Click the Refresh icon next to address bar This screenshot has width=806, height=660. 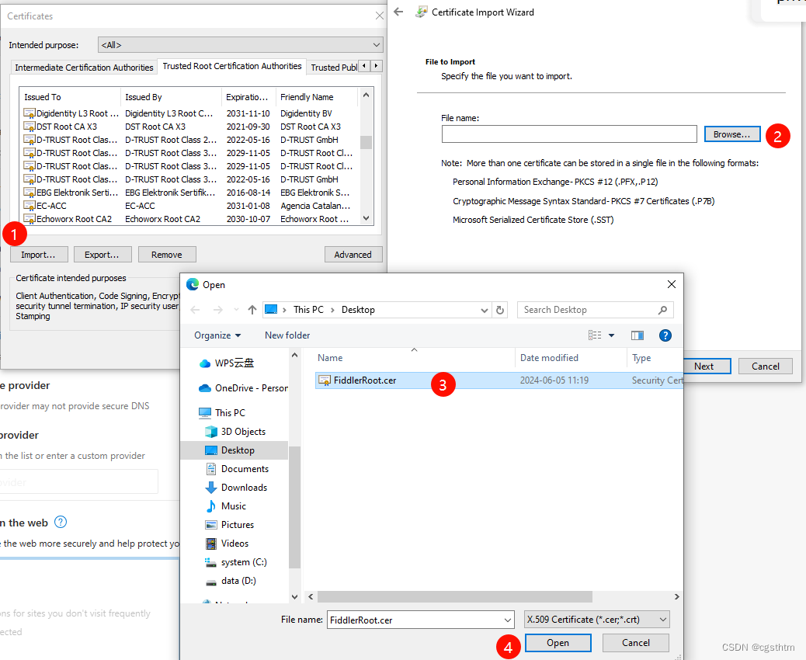click(x=500, y=309)
